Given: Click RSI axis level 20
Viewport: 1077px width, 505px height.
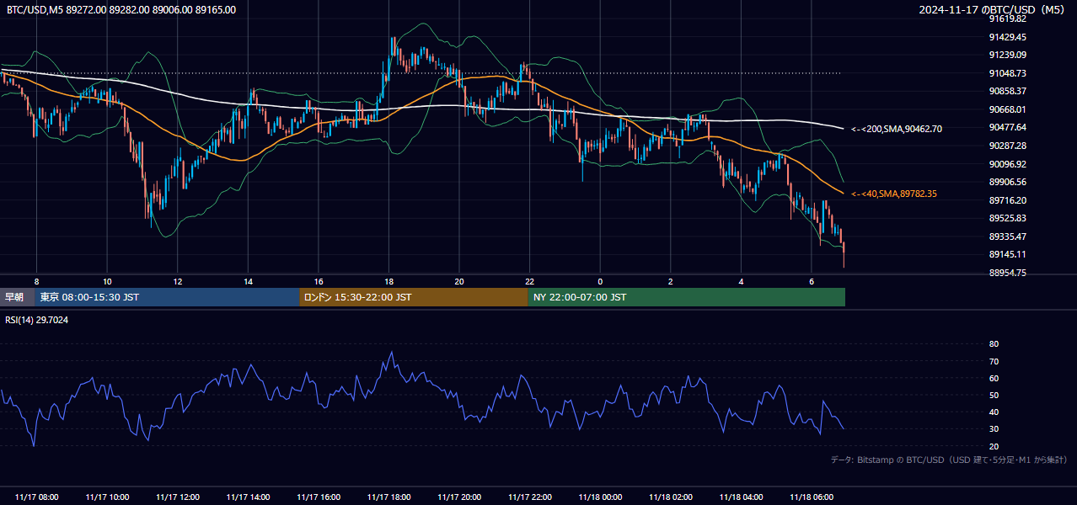Looking at the screenshot, I should pos(994,446).
